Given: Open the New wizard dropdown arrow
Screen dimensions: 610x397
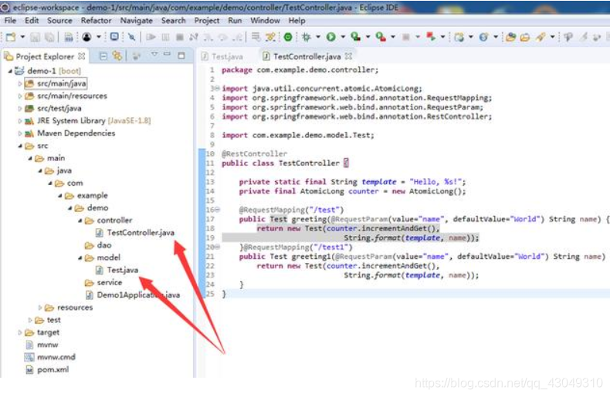Looking at the screenshot, I should (x=22, y=37).
